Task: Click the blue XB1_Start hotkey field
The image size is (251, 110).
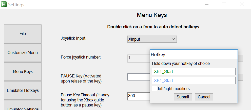Action: click(x=194, y=80)
